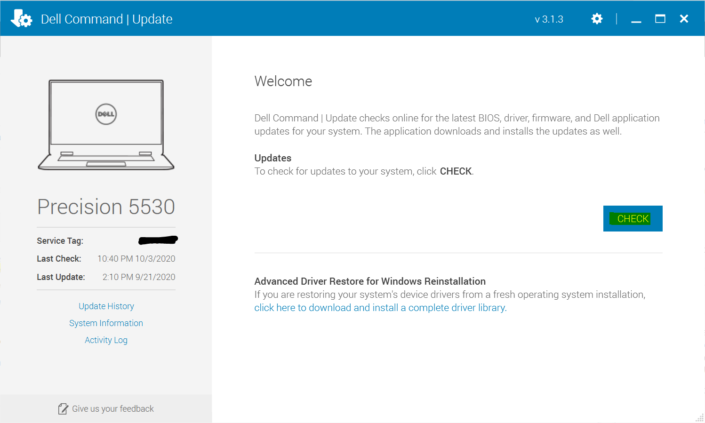Screen dimensions: 705x423
Task: Close the Dell Command Update window
Action: (684, 19)
